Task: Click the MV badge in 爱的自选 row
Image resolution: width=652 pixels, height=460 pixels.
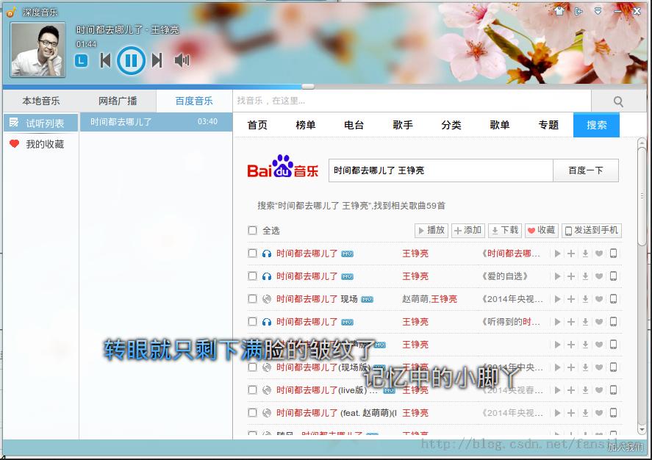Action: [347, 277]
